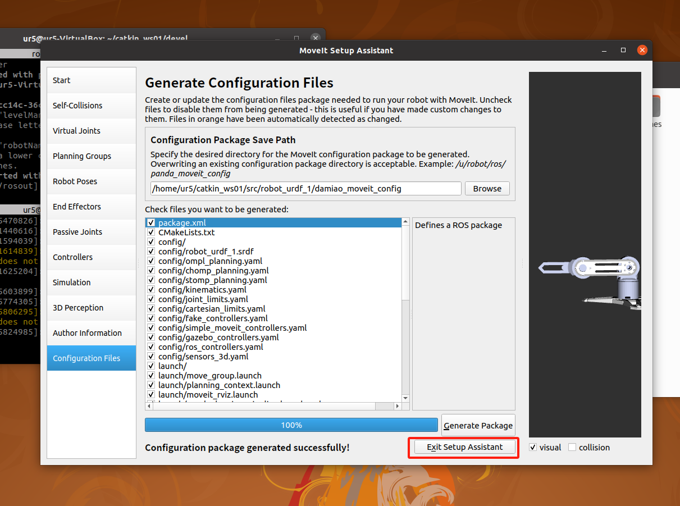Uncheck package.xml file checkbox

click(151, 223)
